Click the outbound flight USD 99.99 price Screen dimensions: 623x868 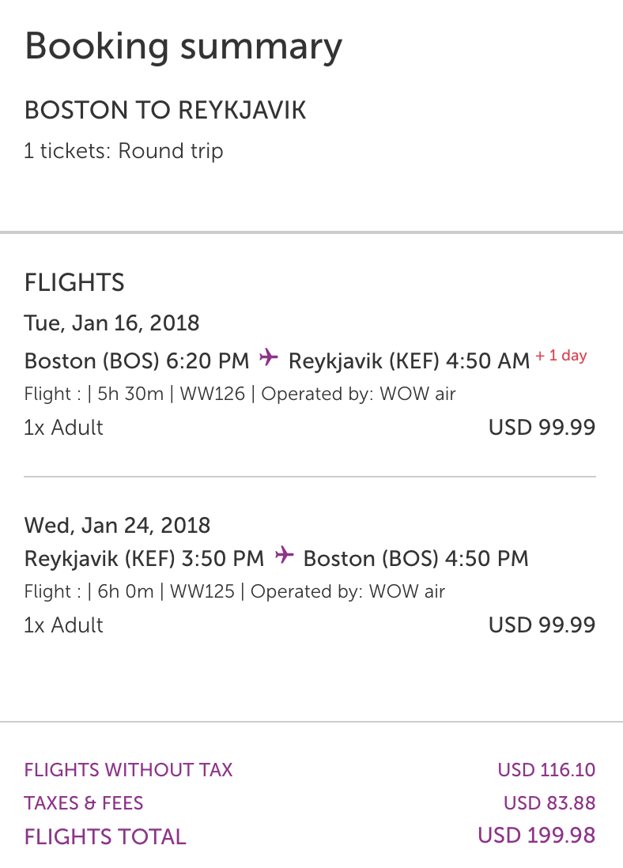coord(542,428)
